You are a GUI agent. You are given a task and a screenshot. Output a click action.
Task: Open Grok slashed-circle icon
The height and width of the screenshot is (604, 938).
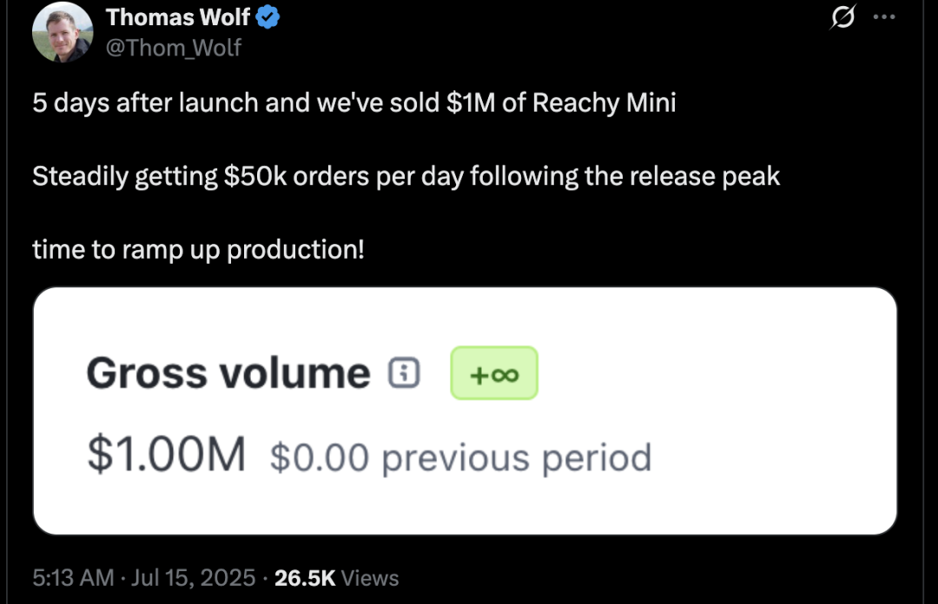842,16
